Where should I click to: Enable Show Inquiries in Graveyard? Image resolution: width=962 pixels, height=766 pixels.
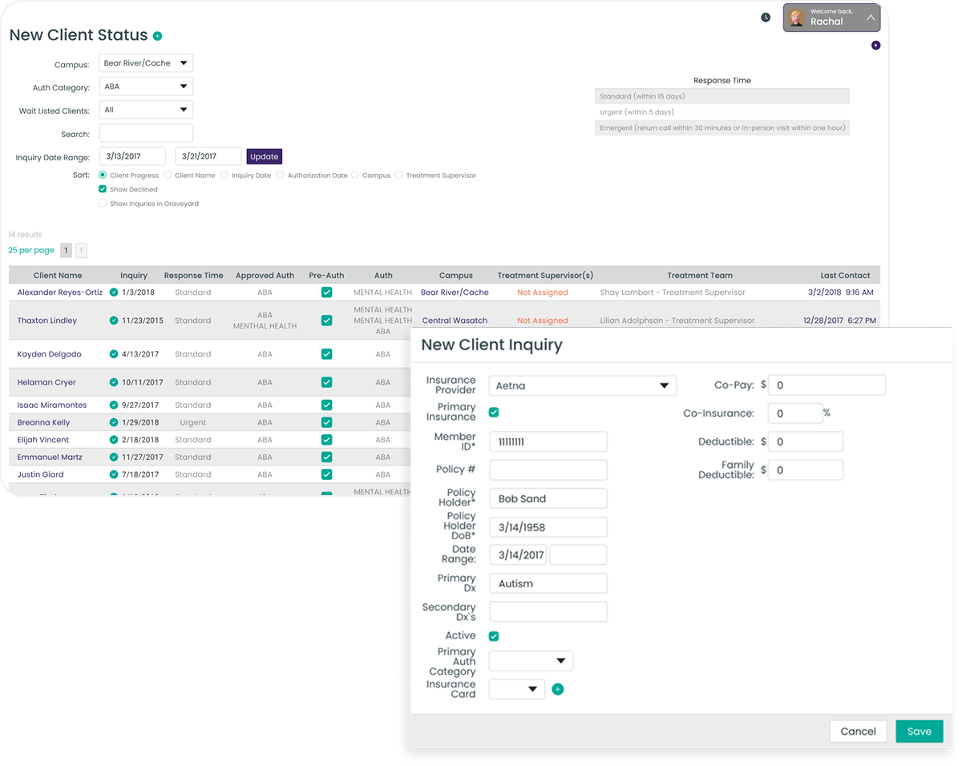(103, 204)
